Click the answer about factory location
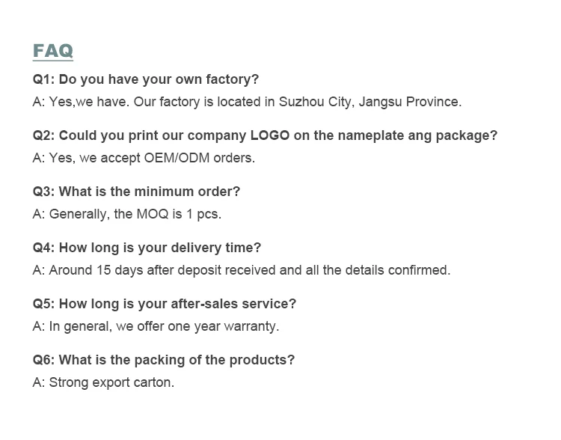This screenshot has width=561, height=440. click(x=247, y=102)
